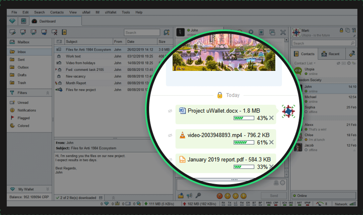Click the angry emoticon below chat input

coord(220,196)
